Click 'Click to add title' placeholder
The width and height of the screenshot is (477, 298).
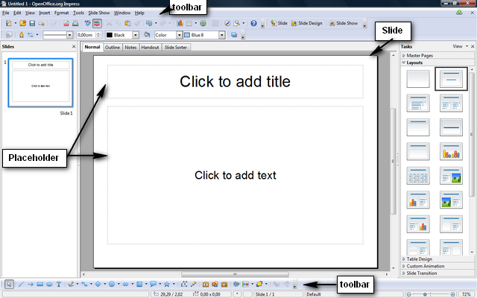pos(236,81)
